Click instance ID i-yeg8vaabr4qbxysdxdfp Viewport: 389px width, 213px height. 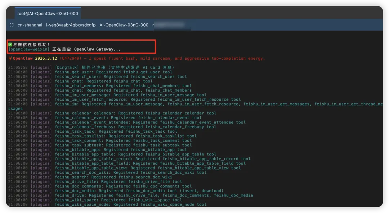(x=71, y=25)
